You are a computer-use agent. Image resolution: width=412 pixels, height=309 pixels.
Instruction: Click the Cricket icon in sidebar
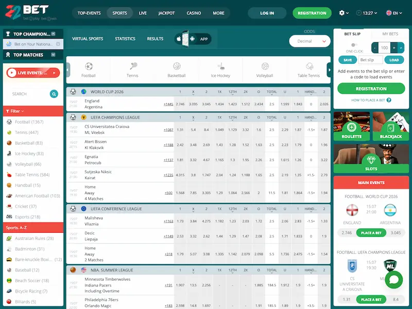pyautogui.click(x=9, y=207)
